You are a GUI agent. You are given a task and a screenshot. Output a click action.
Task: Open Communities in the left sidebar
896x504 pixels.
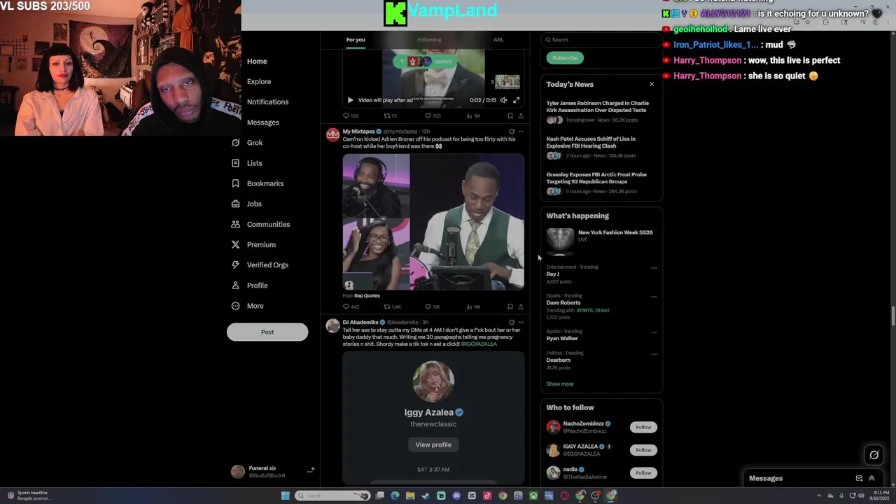coord(260,224)
